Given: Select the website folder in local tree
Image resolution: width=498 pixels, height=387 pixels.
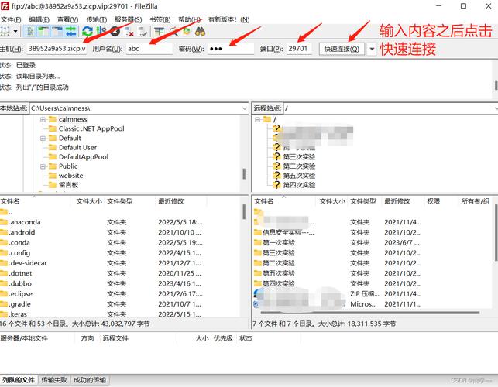Looking at the screenshot, I should tap(70, 176).
